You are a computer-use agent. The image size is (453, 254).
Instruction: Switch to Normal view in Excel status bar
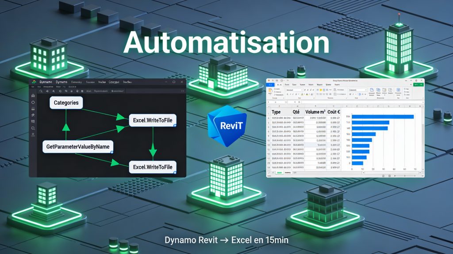tap(384, 176)
